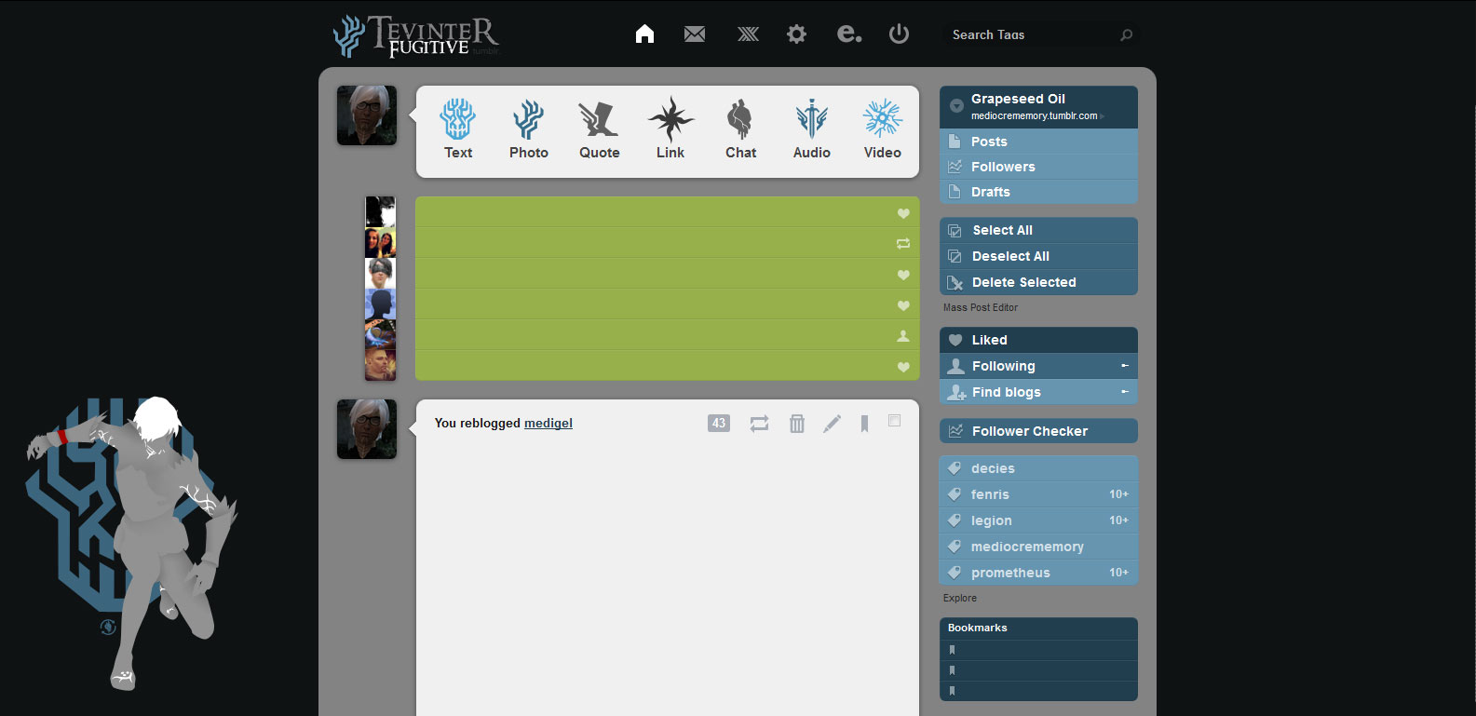Expand the Find blogs arrow
This screenshot has height=716, width=1476.
click(1125, 392)
